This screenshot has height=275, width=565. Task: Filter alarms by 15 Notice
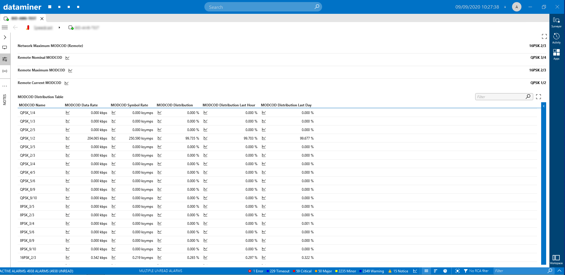click(x=398, y=271)
